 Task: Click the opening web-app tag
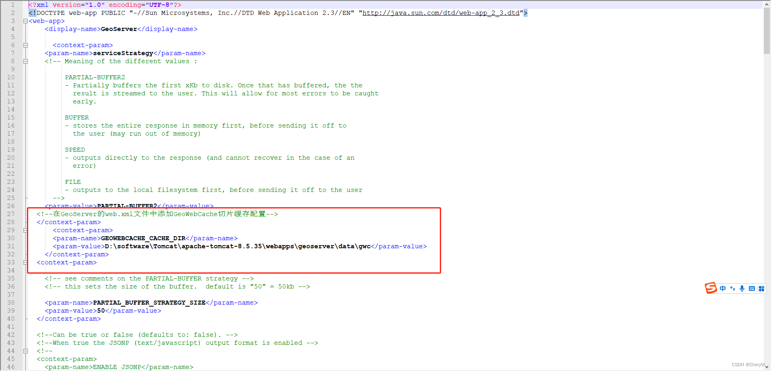tap(47, 21)
